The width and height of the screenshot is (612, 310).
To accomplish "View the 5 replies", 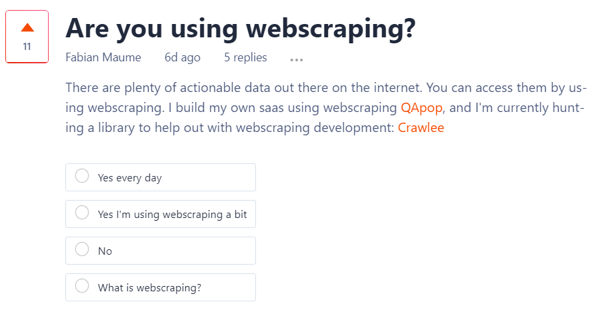I will [x=245, y=58].
